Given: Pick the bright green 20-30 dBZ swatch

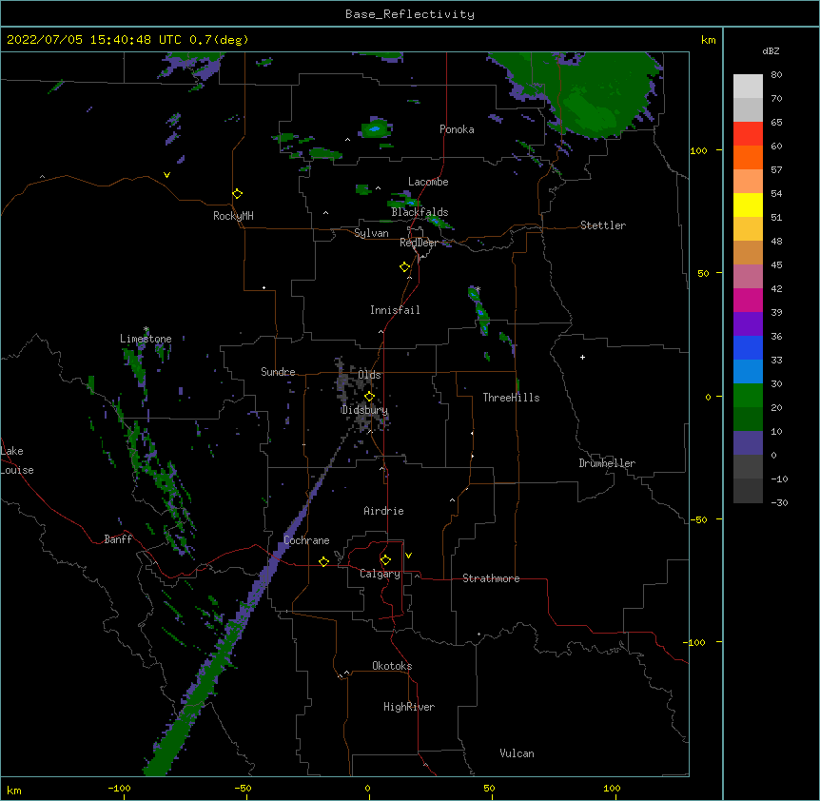Looking at the screenshot, I should click(748, 396).
